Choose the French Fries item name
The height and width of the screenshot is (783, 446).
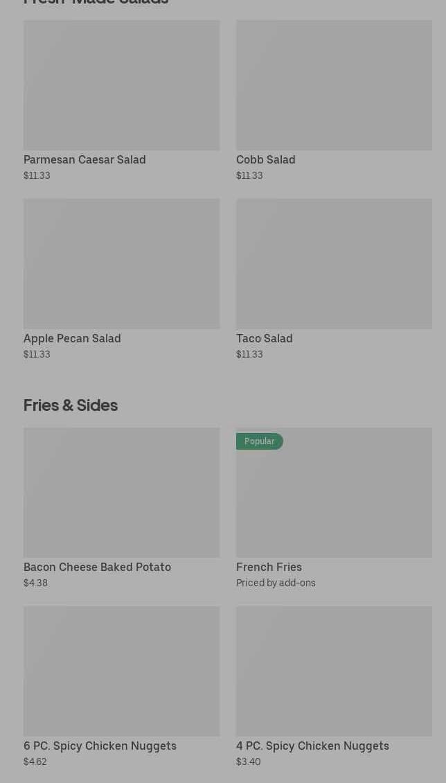(x=269, y=567)
